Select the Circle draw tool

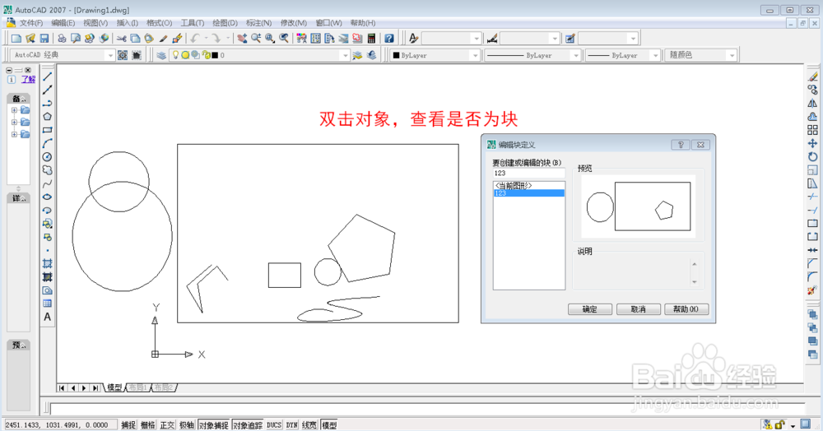[47, 157]
